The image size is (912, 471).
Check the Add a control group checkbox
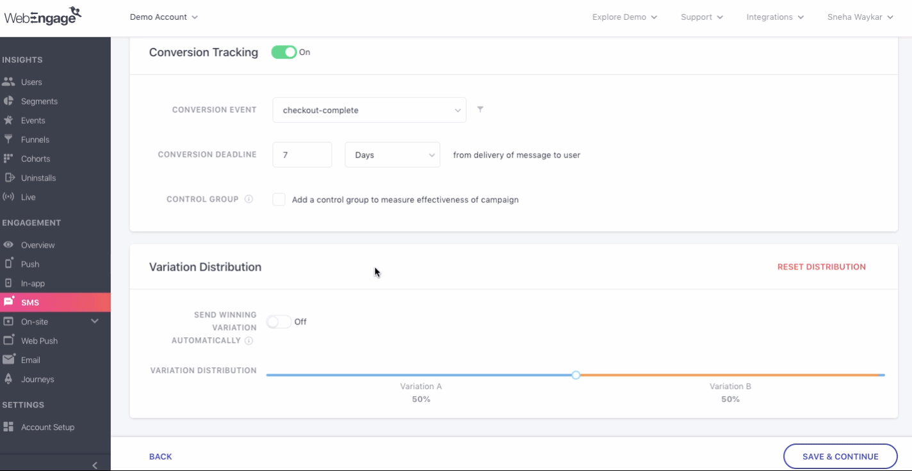279,200
